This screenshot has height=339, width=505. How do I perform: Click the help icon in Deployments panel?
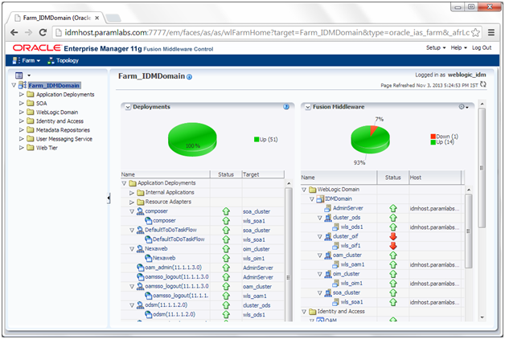(x=286, y=107)
